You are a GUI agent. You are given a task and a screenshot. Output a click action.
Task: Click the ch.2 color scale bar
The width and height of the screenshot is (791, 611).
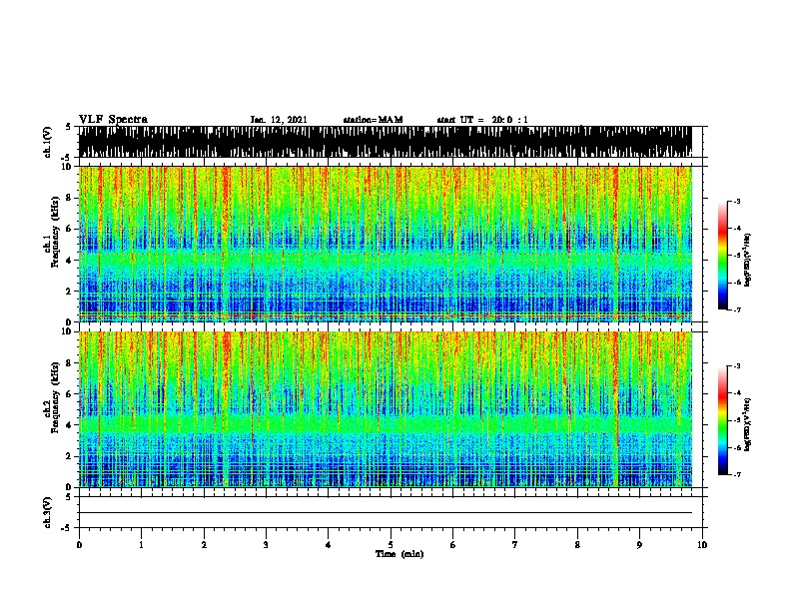(x=723, y=420)
